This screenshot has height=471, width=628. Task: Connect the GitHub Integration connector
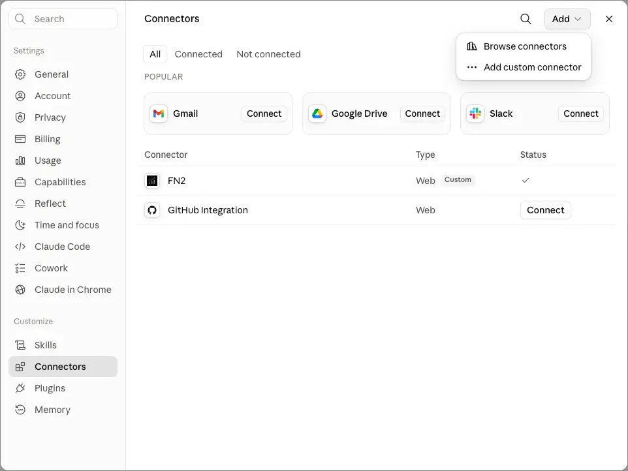point(546,210)
